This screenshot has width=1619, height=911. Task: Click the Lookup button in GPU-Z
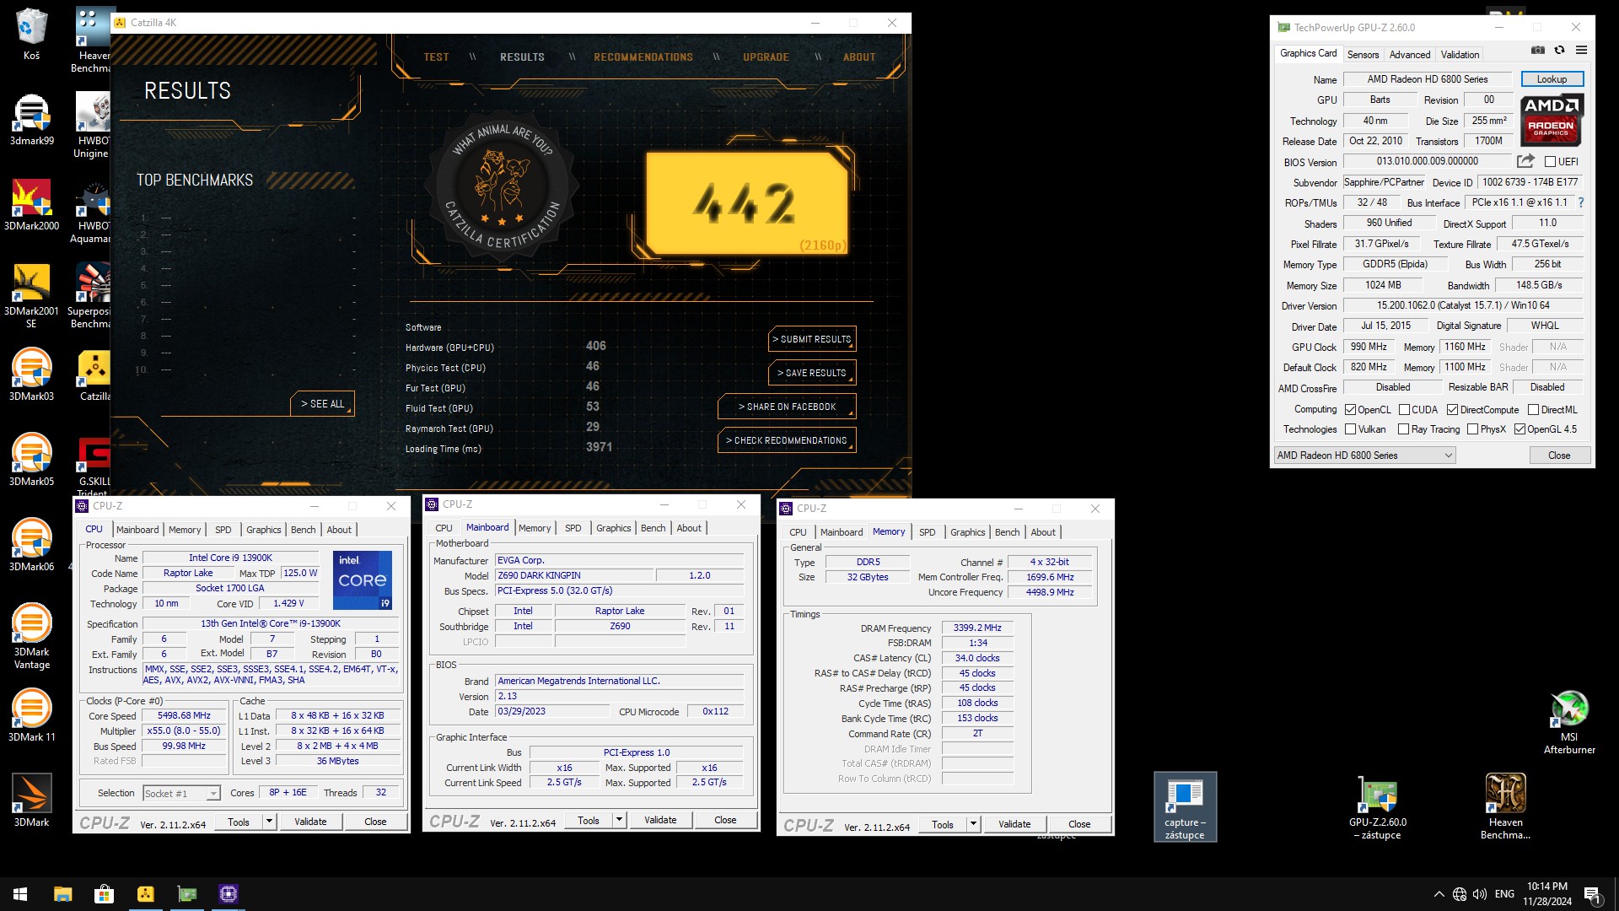coord(1552,79)
